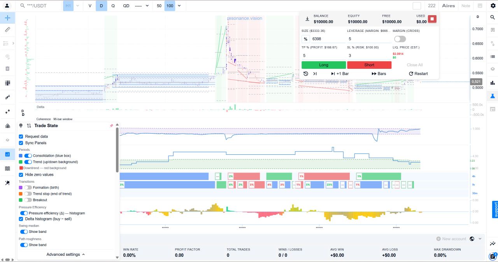
Task: Expand the left sidebar drawing tools arrow
Action: point(13,43)
